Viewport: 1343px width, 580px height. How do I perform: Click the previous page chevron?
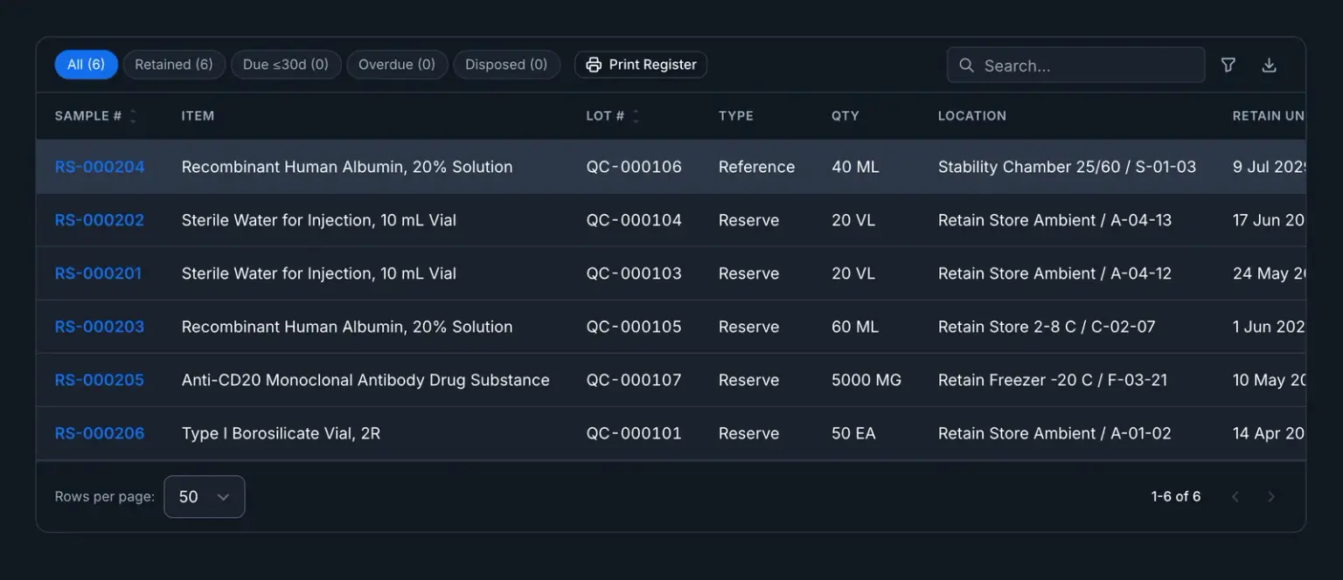pyautogui.click(x=1235, y=496)
